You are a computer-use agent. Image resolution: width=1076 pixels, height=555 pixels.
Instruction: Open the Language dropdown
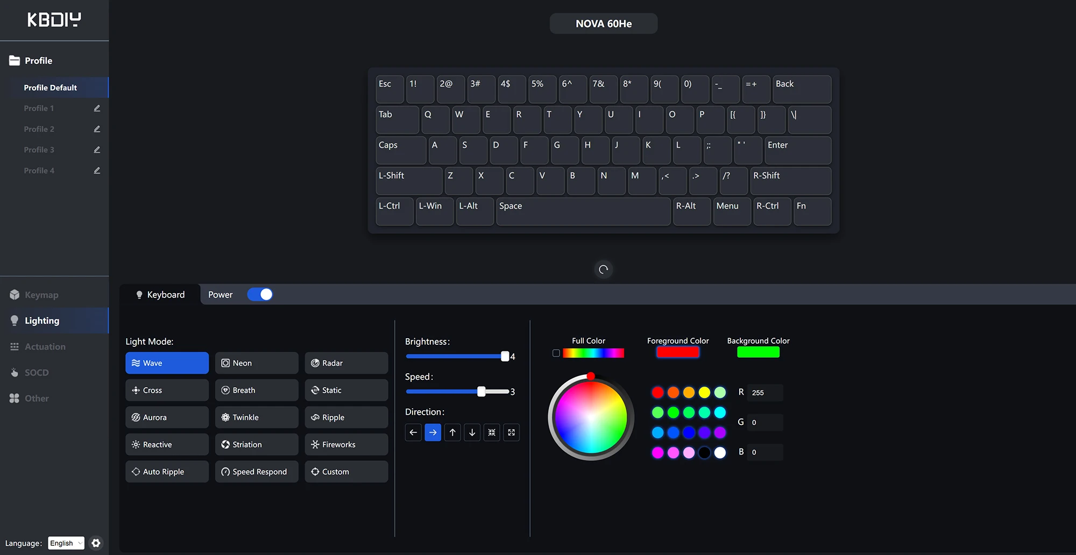click(66, 543)
